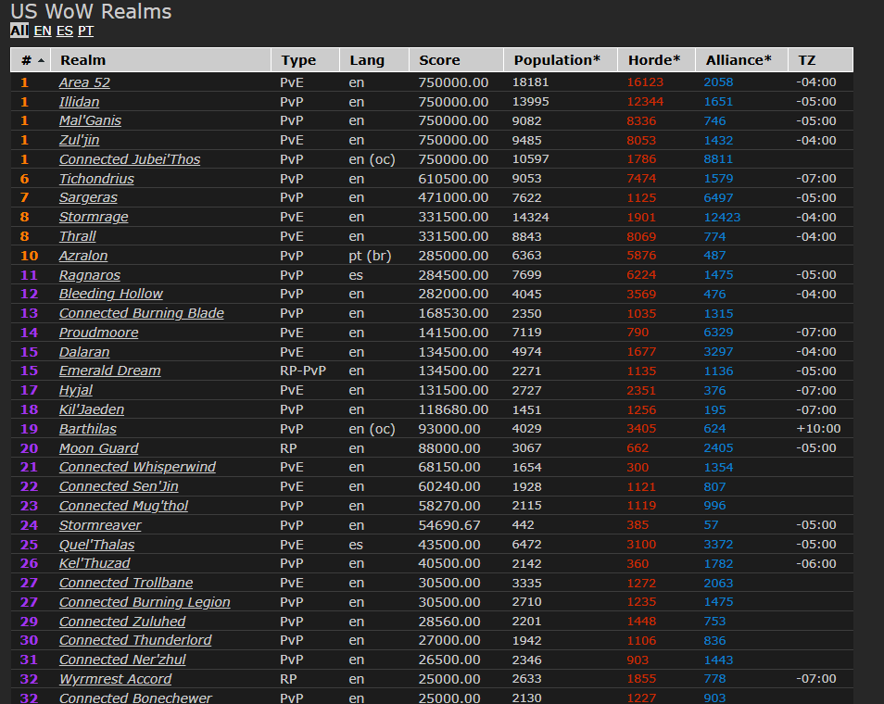Image resolution: width=884 pixels, height=704 pixels.
Task: Open Connected Ner'zhul realm link
Action: [122, 660]
